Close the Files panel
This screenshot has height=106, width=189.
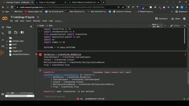[x=31, y=26]
